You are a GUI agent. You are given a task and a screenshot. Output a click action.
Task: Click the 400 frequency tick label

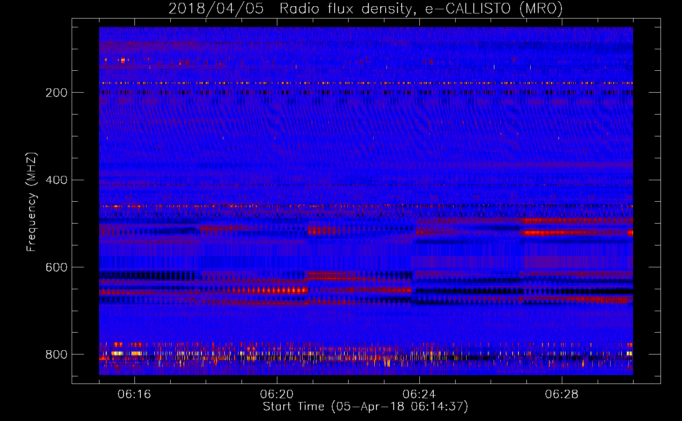click(56, 180)
